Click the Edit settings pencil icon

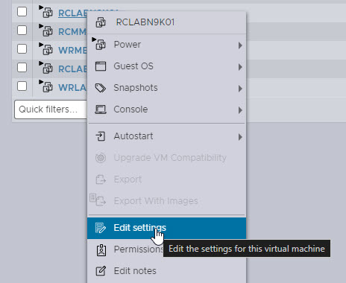pyautogui.click(x=101, y=228)
